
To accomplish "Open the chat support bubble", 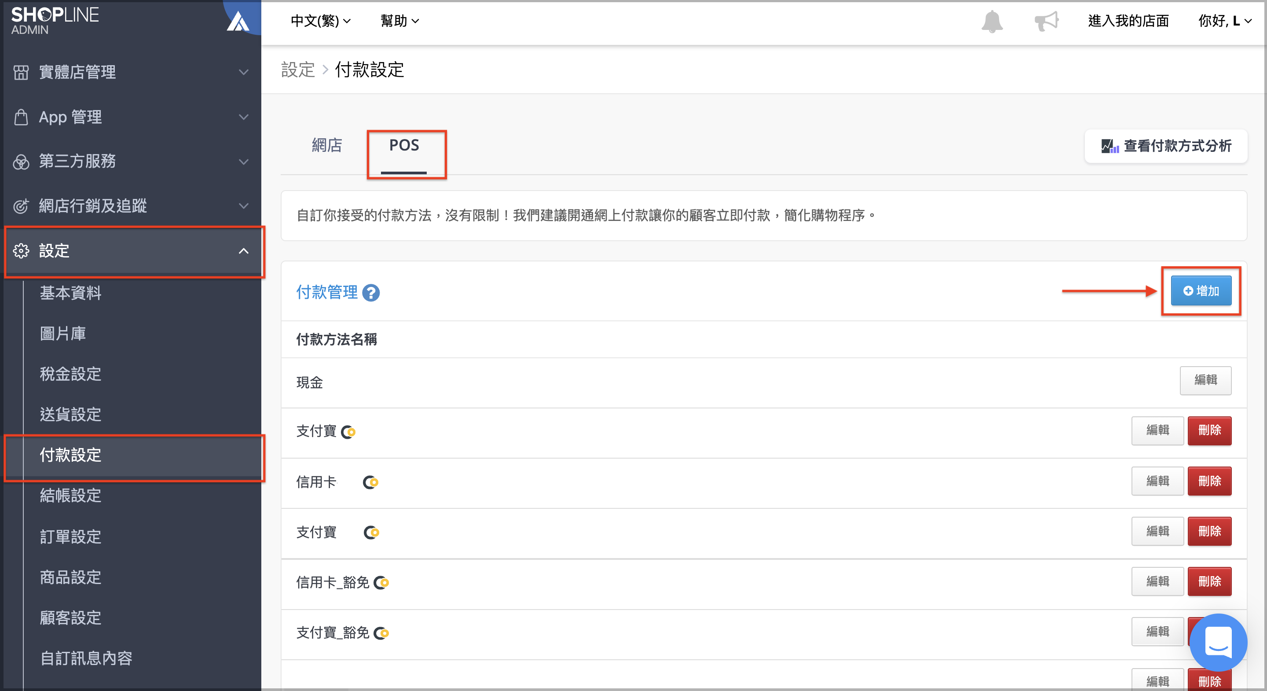I will (1218, 642).
